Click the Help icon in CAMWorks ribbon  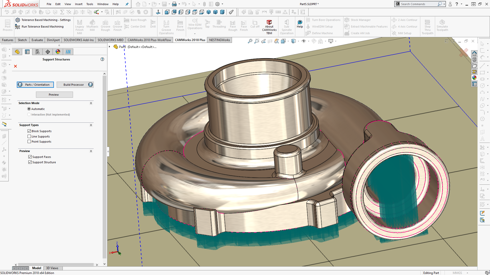[300, 22]
